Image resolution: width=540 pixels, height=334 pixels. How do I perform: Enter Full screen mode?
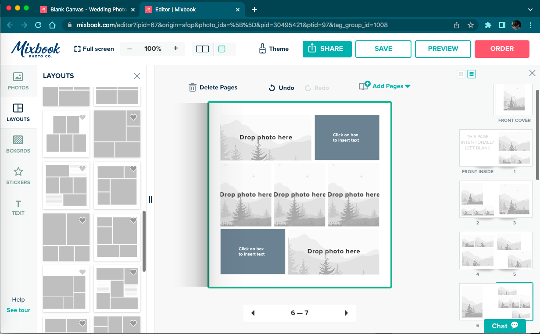pyautogui.click(x=93, y=49)
